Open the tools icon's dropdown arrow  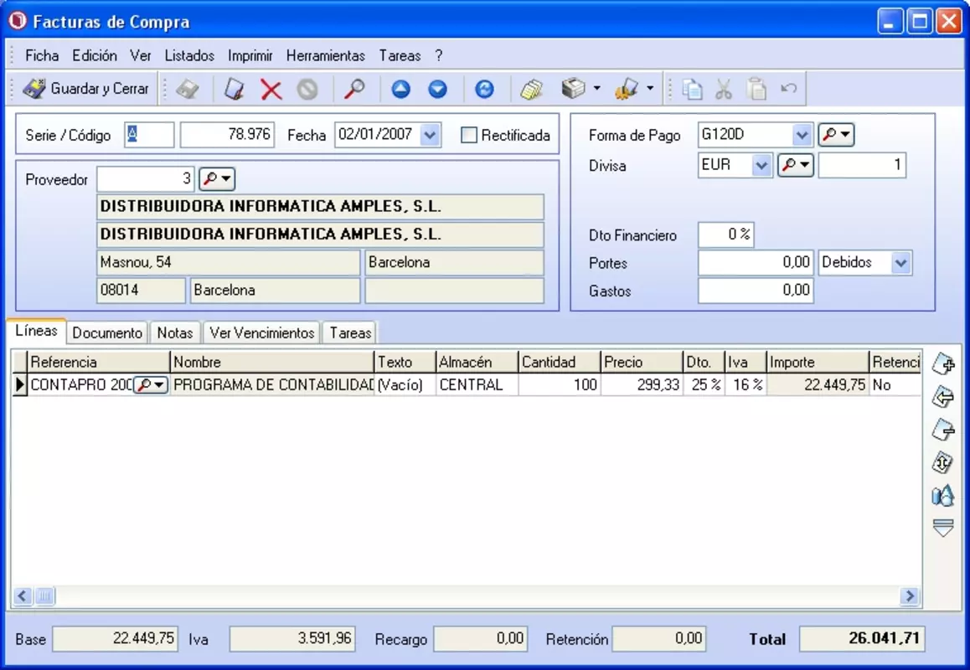point(649,89)
